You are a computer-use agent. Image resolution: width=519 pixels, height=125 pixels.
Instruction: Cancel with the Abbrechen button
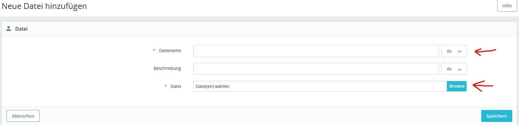23,116
